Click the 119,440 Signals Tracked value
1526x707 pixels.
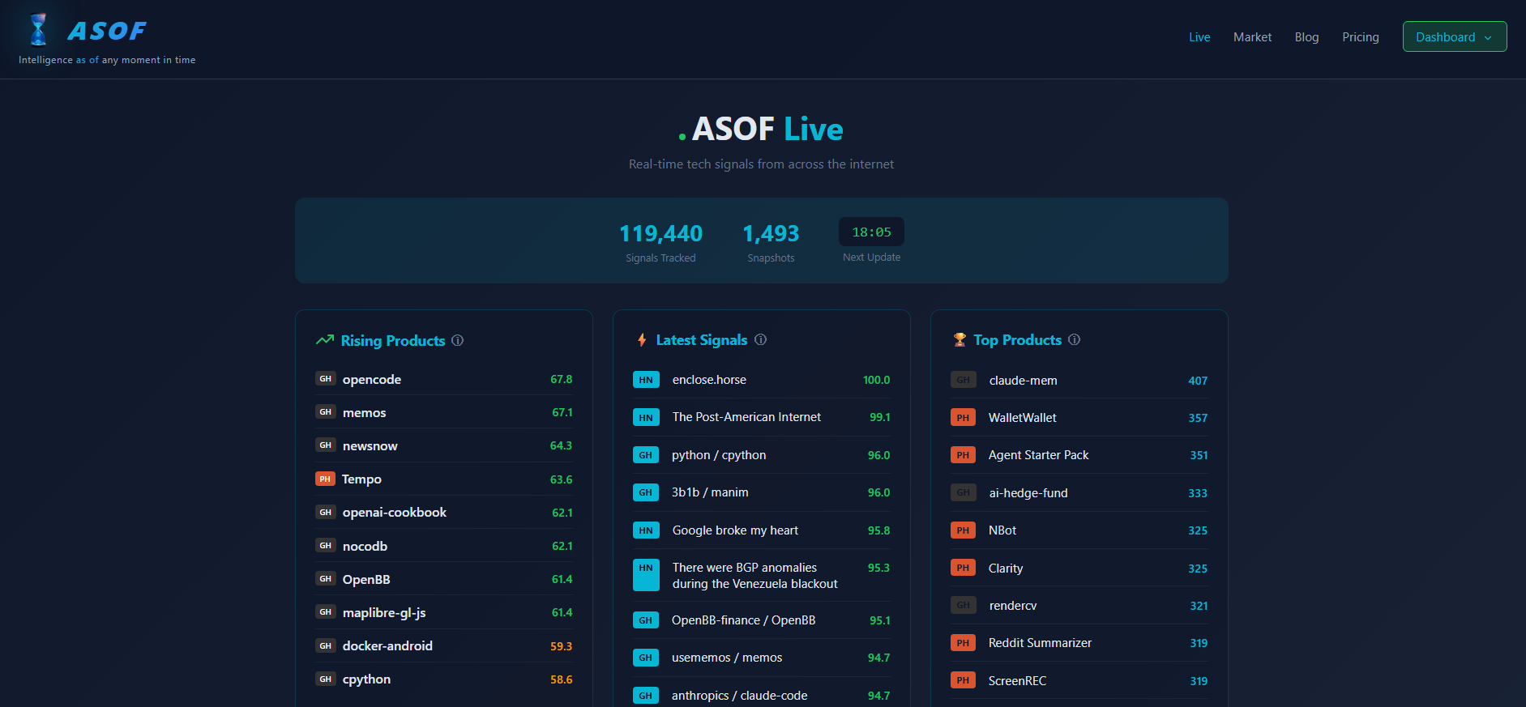[x=660, y=233]
